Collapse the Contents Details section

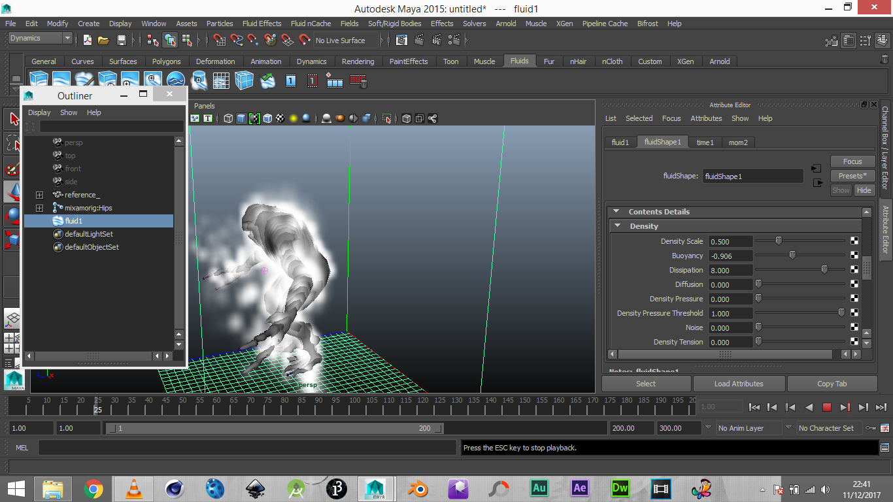[x=616, y=212]
